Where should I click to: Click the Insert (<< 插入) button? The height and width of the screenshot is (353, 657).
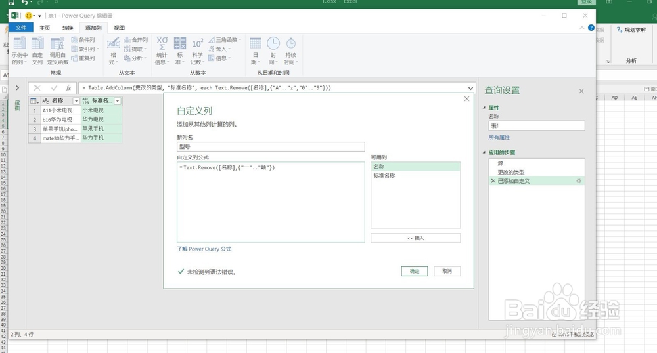click(415, 238)
